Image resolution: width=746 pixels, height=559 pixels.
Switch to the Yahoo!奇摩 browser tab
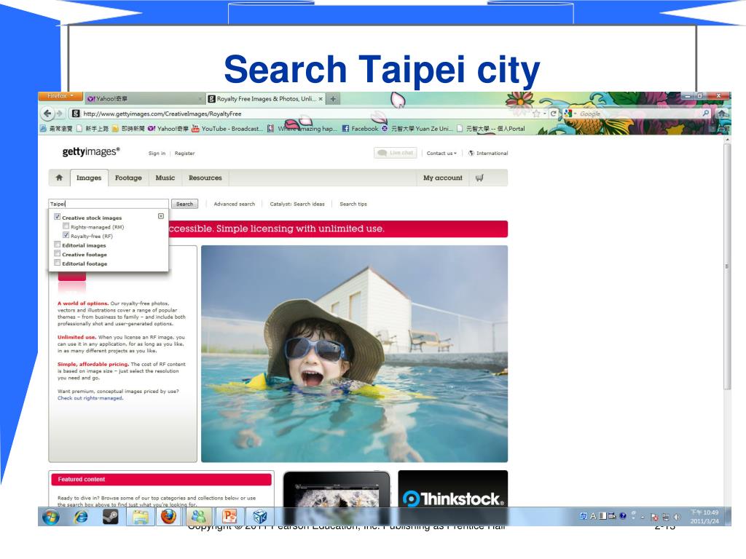click(145, 99)
